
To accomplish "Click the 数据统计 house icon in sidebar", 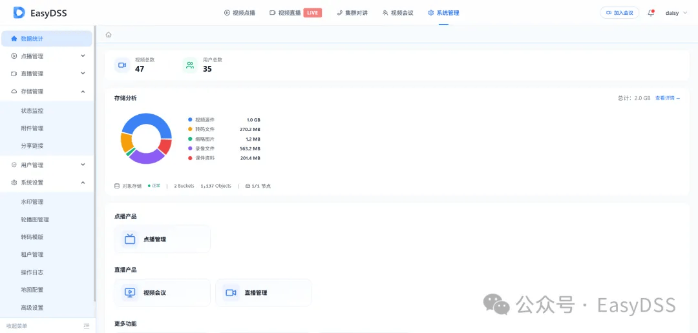I will 14,39.
